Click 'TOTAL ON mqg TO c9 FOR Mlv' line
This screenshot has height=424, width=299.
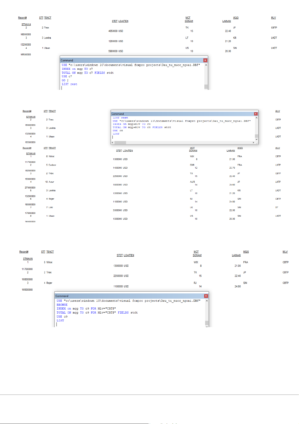[97, 313]
